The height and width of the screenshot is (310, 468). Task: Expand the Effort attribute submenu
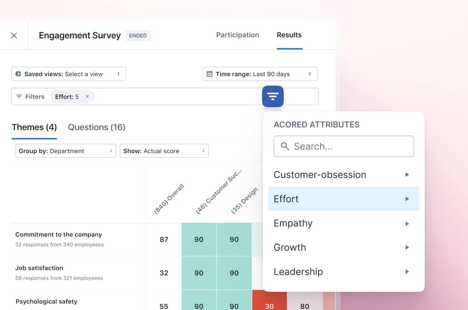click(406, 199)
